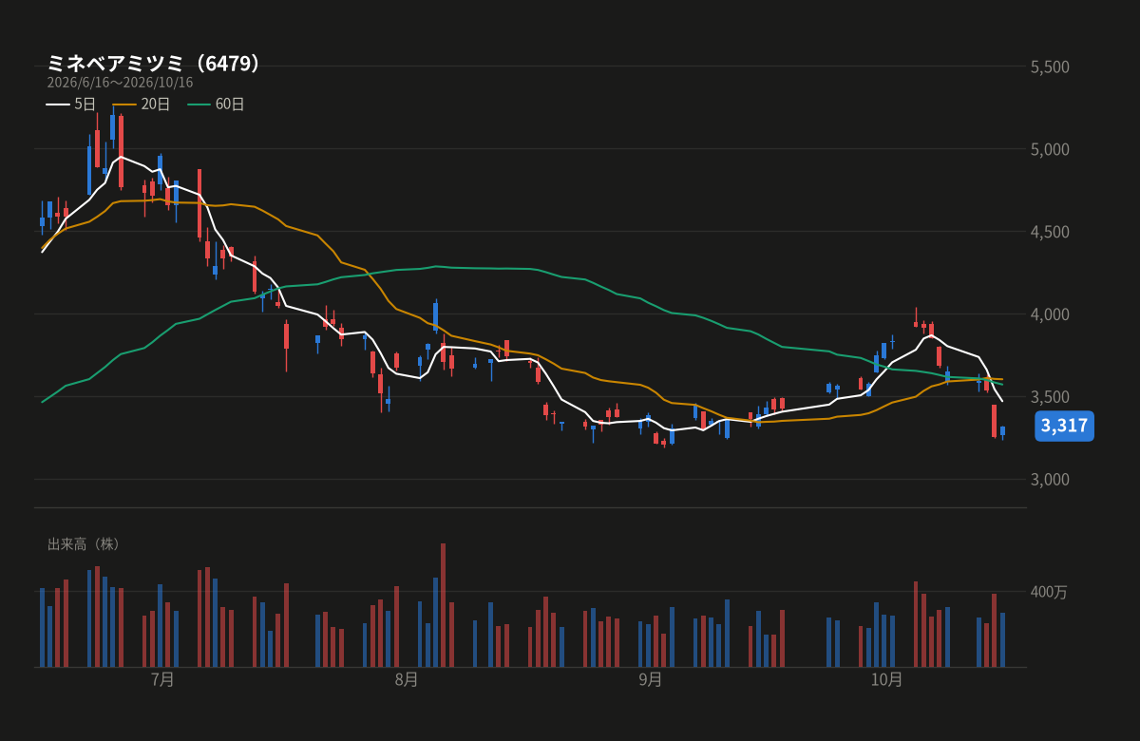Toggle the 20日 moving average legend entry

[x=142, y=104]
